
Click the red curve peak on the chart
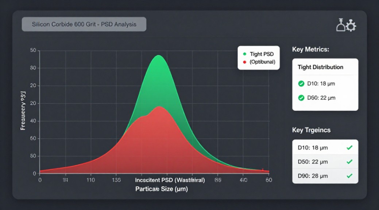159,107
